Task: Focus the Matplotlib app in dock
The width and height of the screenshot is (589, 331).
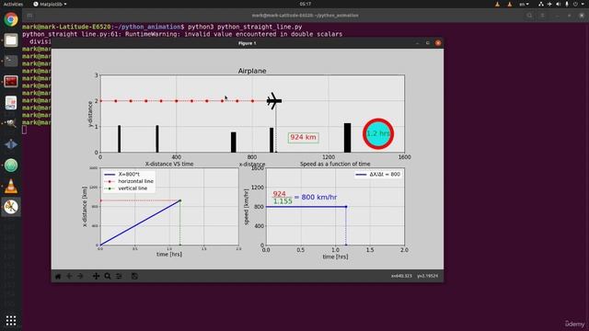Action: click(11, 207)
